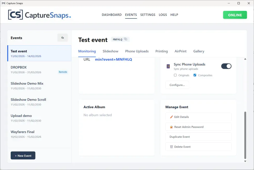The width and height of the screenshot is (254, 170).
Task: Click the scrollbar up arrow
Action: [x=245, y=59]
